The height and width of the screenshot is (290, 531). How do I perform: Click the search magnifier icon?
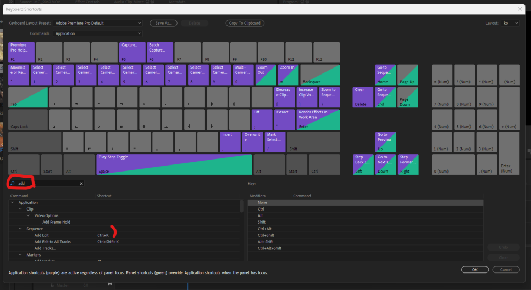click(13, 183)
